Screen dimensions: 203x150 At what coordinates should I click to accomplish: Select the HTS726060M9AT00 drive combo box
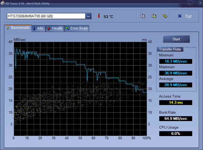(49, 16)
